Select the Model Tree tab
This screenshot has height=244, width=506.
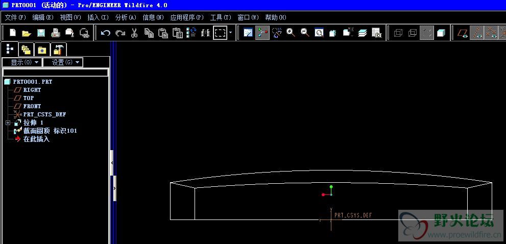[10, 50]
